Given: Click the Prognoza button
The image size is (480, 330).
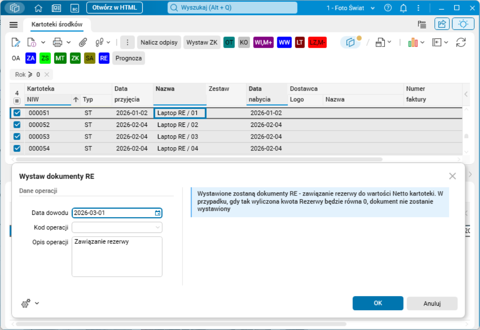Looking at the screenshot, I should 129,58.
